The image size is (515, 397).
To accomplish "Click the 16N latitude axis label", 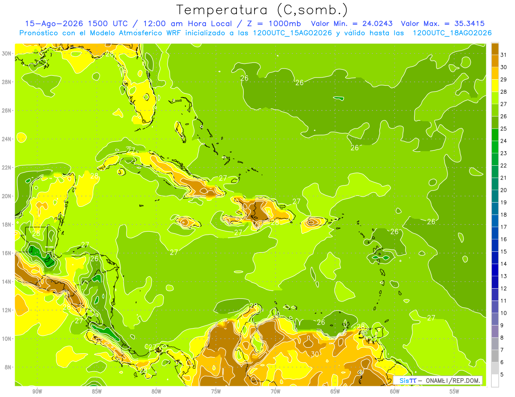I will coord(7,253).
